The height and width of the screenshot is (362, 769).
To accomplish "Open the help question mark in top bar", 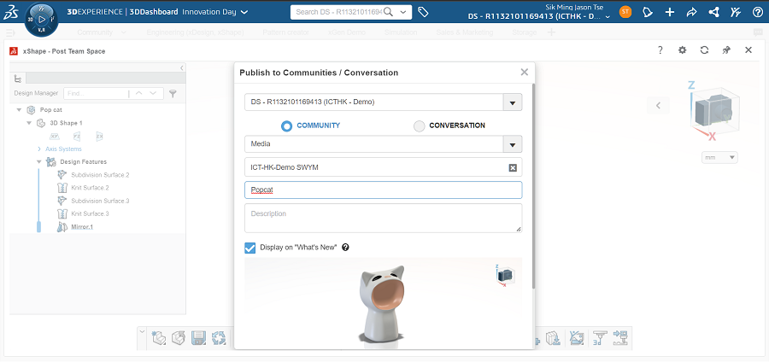I will (758, 12).
